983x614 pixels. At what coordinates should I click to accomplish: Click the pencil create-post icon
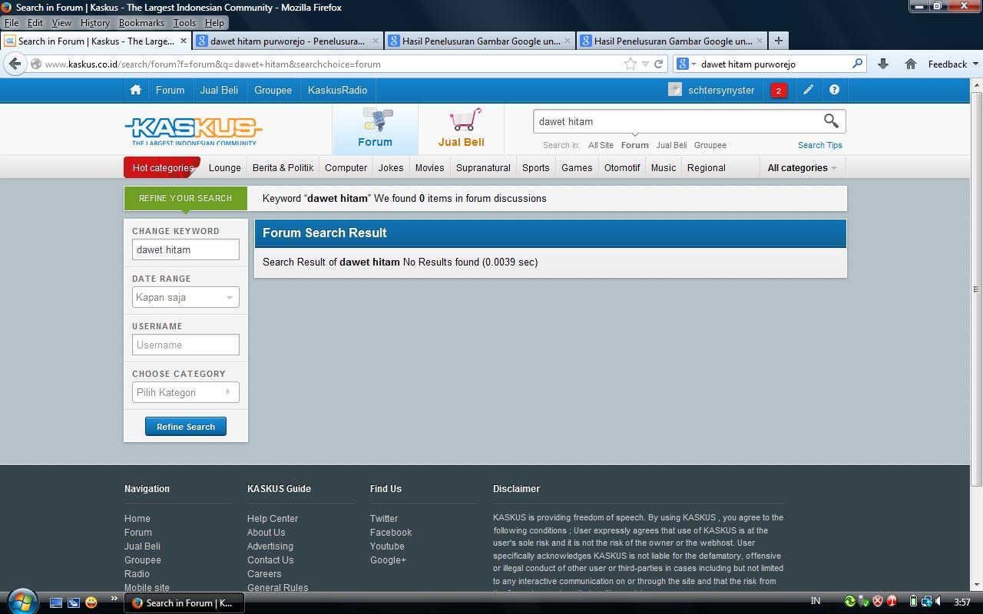808,90
